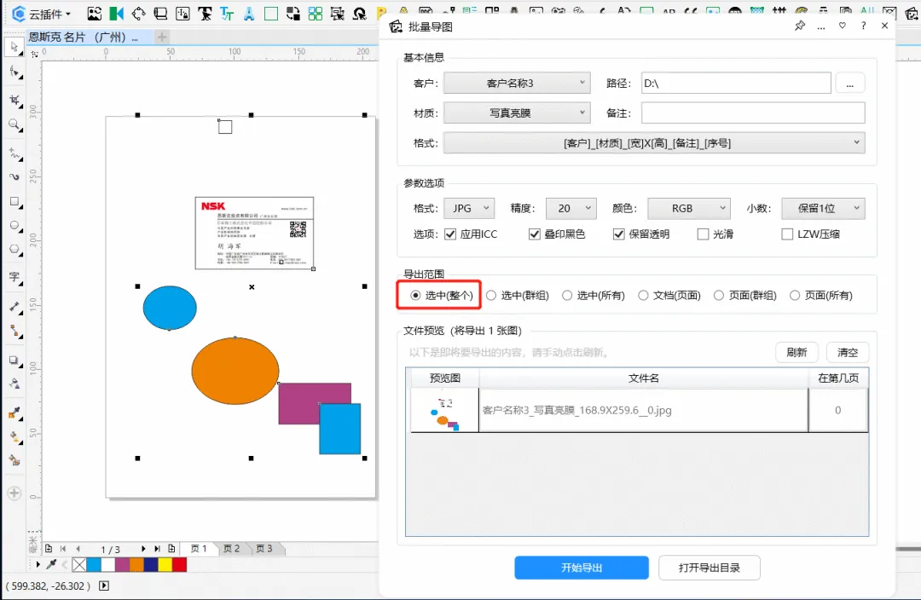Screen dimensions: 921x600
Task: Select the Interactive Fill tool
Action: (x=14, y=437)
